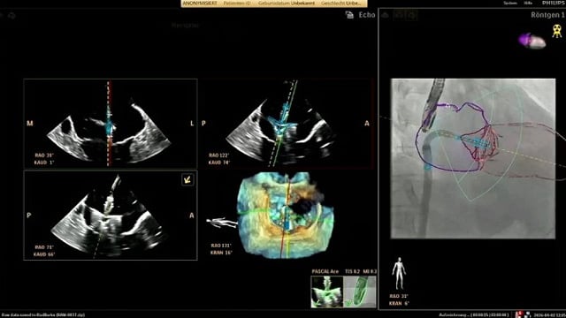Click the bottom-left echo view labeled RAO 71°
This screenshot has width=566, height=318.
coord(111,216)
